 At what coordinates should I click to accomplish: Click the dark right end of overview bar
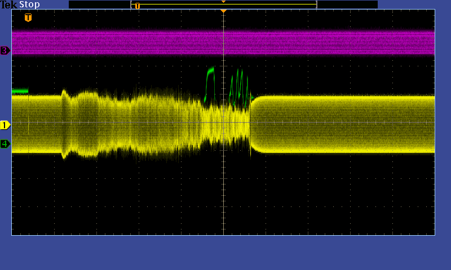pos(347,4)
